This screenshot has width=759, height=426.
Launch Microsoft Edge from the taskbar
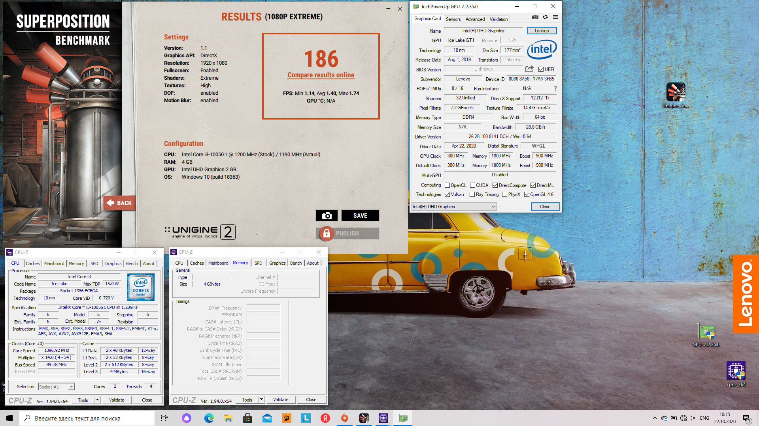point(209,418)
